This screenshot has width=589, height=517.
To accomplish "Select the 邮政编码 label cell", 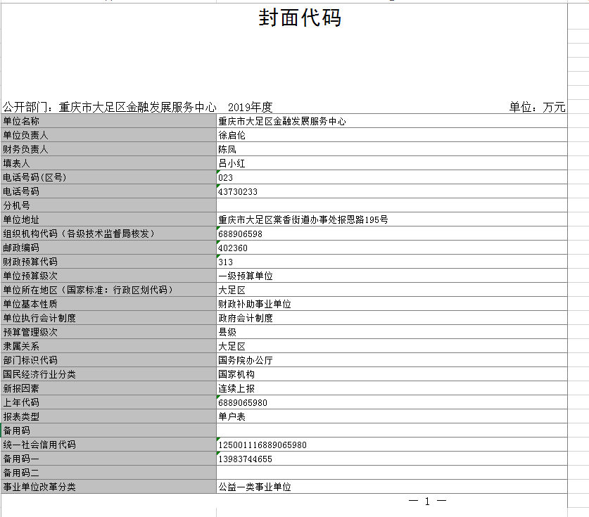I will 108,248.
